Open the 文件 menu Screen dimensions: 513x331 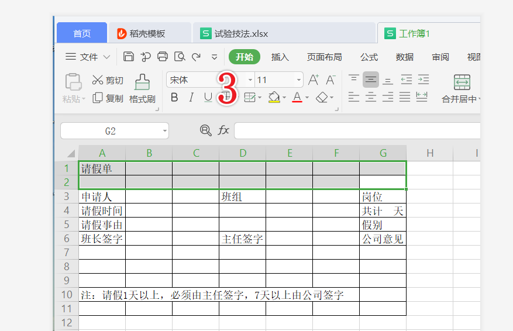pos(88,57)
